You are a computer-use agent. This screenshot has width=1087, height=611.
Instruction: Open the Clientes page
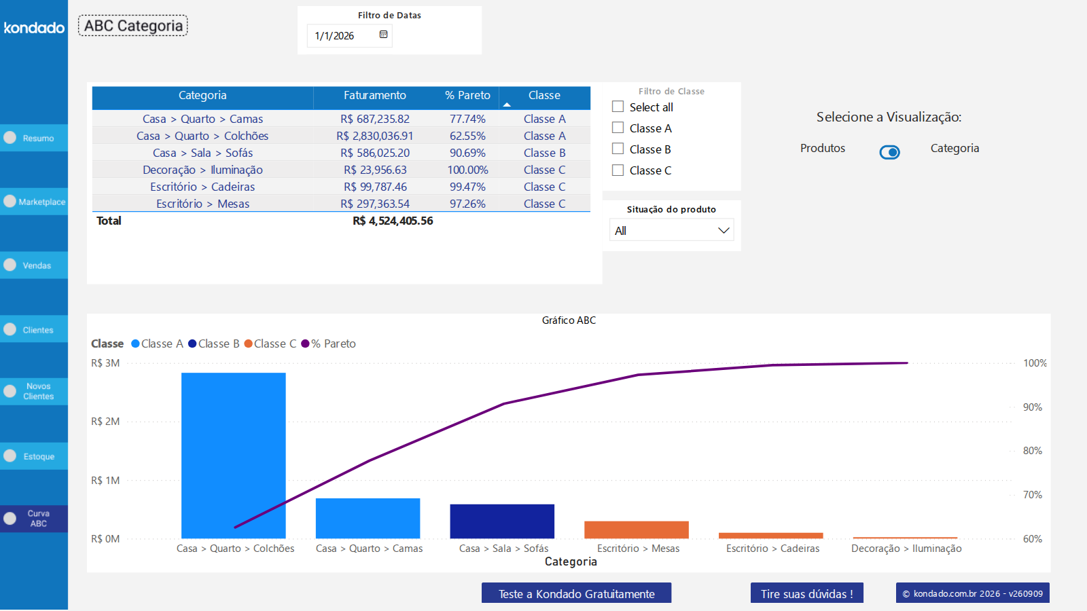click(x=34, y=329)
